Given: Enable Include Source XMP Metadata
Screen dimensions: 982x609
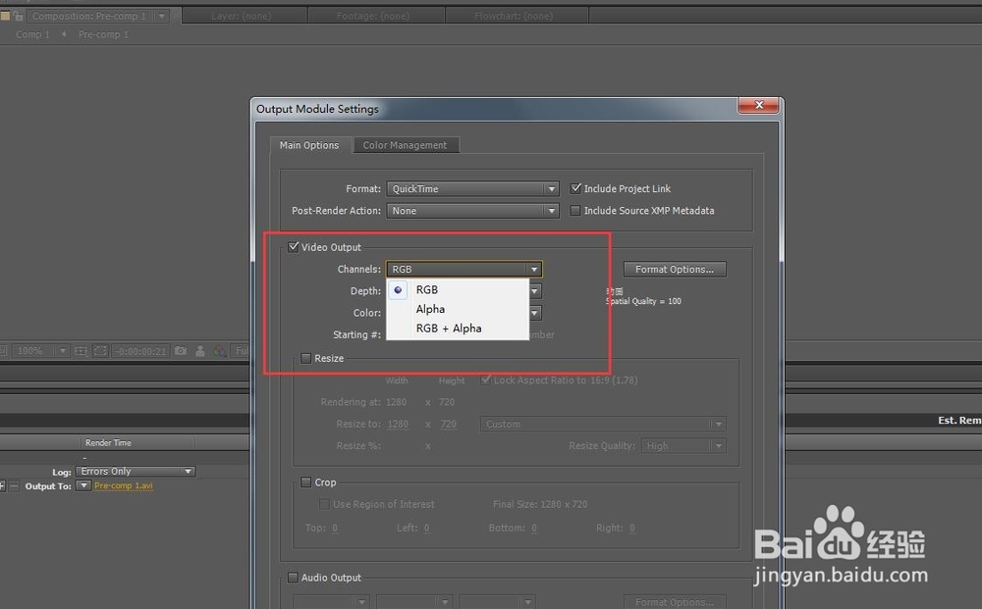Looking at the screenshot, I should [574, 211].
